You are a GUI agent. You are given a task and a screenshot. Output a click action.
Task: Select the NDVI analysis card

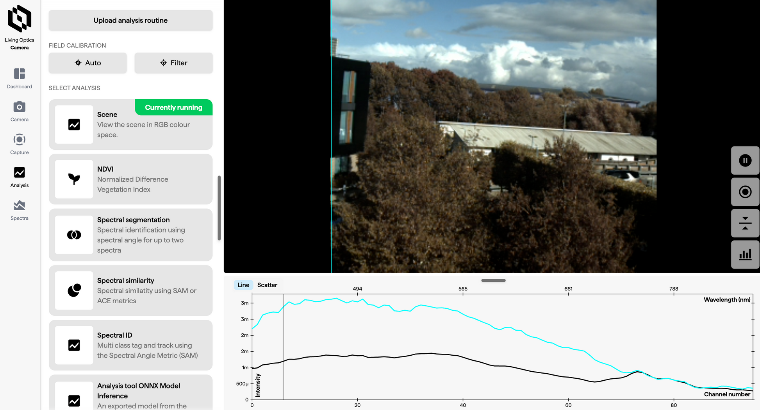click(x=130, y=179)
